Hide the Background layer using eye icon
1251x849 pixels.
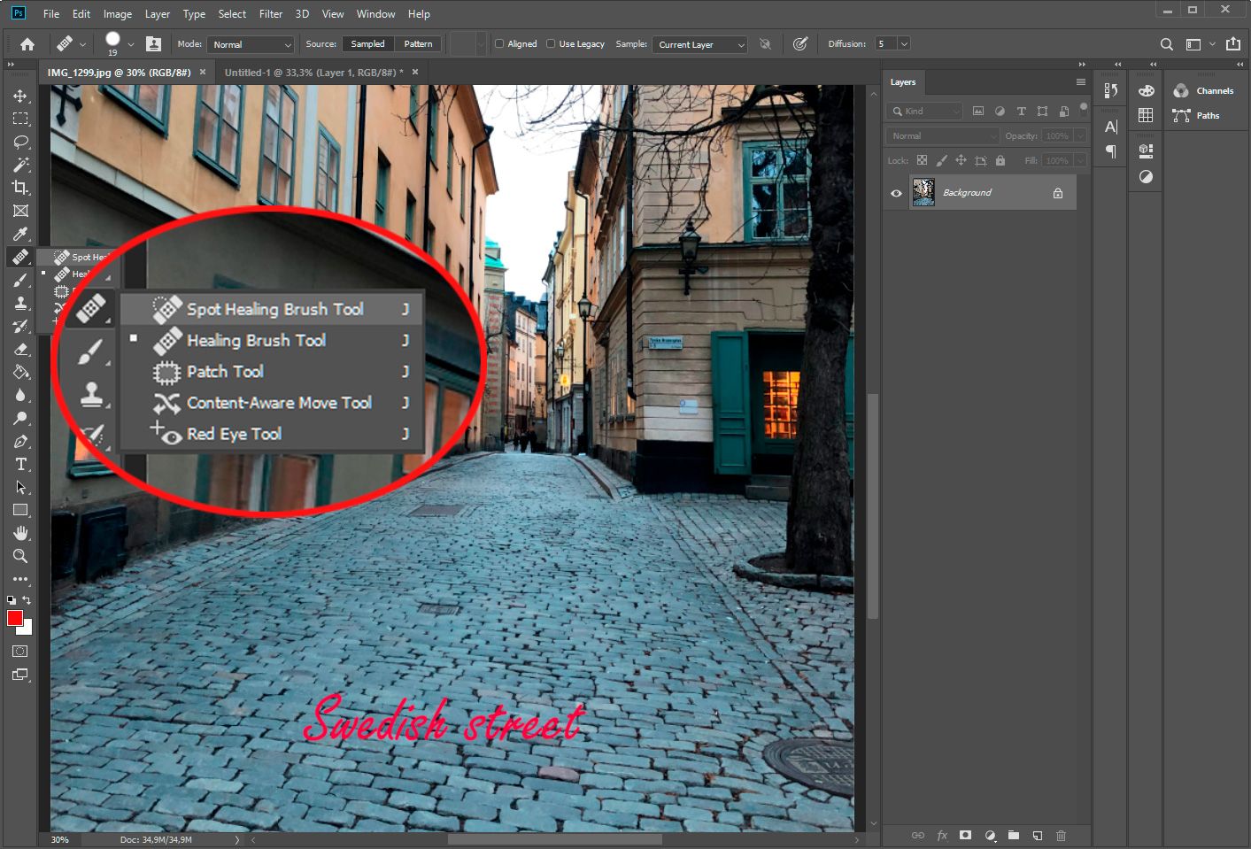click(896, 193)
